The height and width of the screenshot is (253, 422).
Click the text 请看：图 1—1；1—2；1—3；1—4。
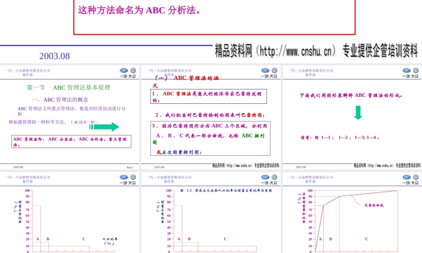(340, 137)
